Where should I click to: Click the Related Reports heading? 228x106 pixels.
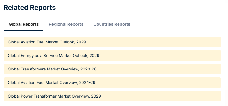pos(30,8)
